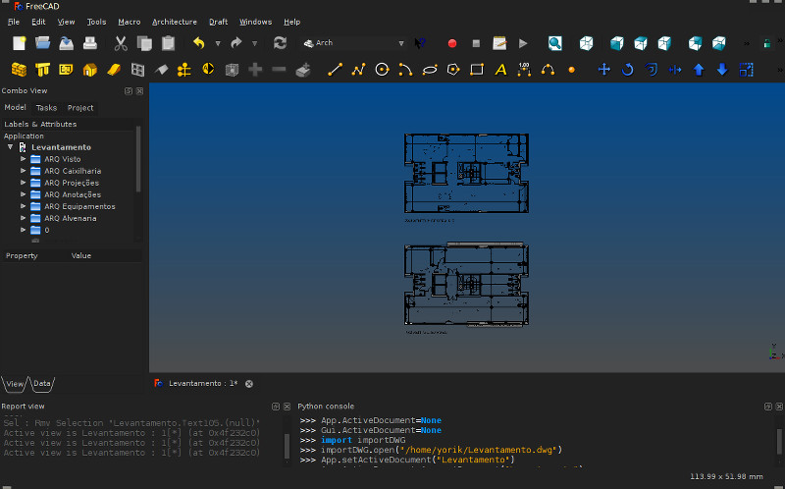Draw a Draft Circle
The height and width of the screenshot is (489, 785).
point(382,70)
